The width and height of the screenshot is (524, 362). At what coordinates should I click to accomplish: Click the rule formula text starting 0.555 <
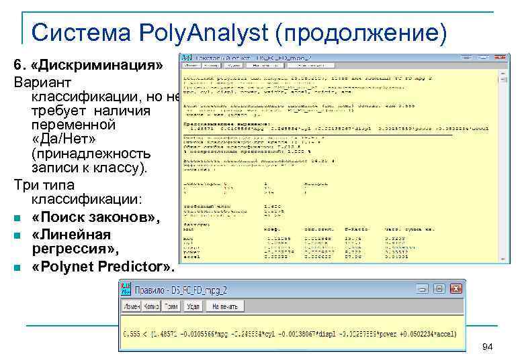click(290, 334)
